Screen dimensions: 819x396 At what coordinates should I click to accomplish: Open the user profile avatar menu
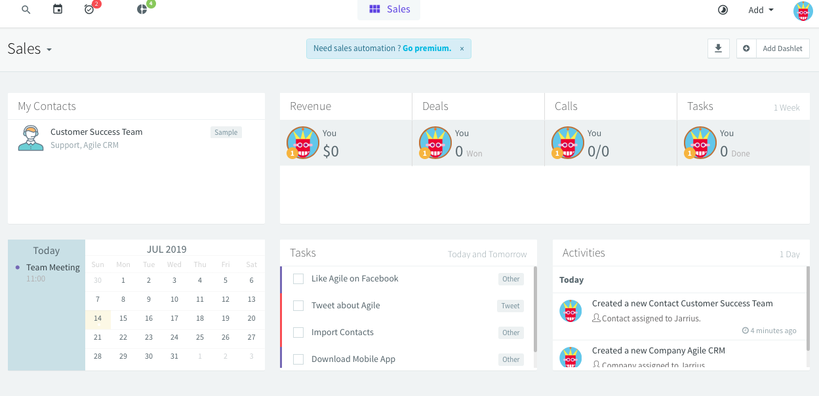click(x=803, y=10)
